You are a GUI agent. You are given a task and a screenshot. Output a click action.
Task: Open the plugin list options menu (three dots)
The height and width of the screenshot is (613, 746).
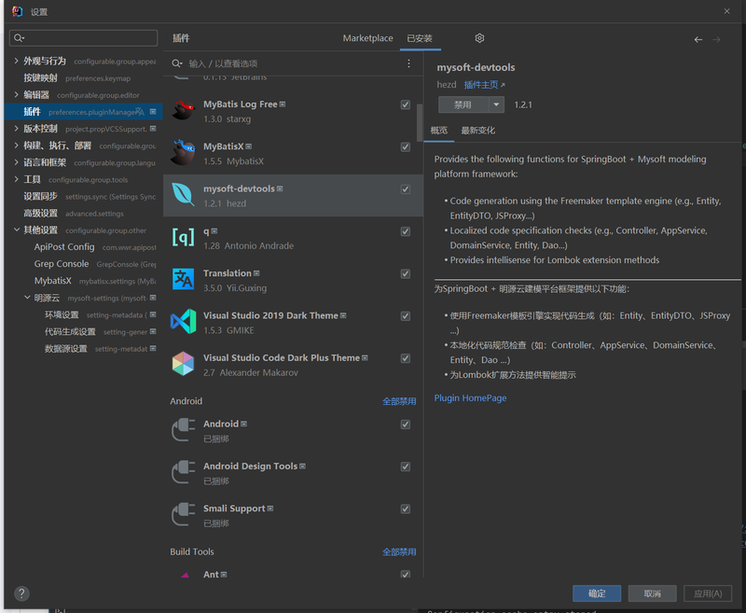pos(408,63)
